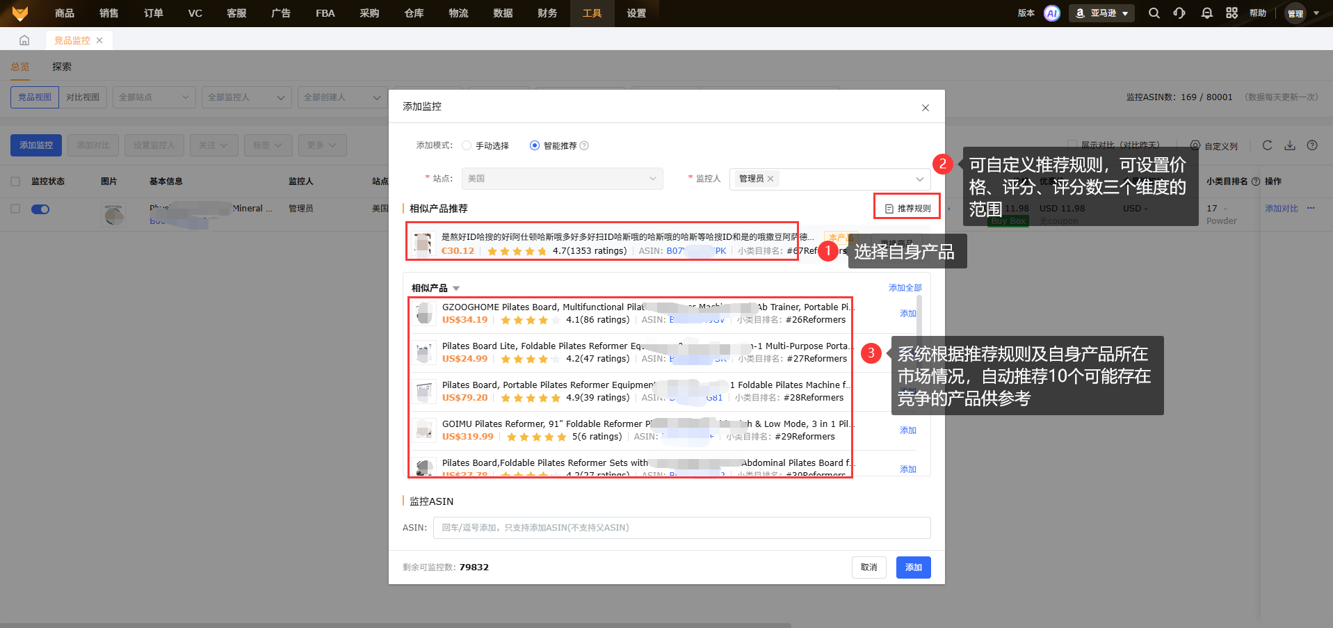Click 取消 to cancel the dialog
This screenshot has height=628, width=1333.
(869, 567)
